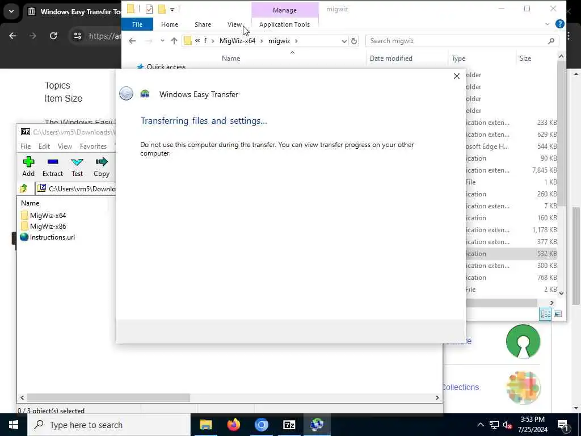This screenshot has width=581, height=436.
Task: Click Explorer up directory arrow
Action: pyautogui.click(x=174, y=41)
